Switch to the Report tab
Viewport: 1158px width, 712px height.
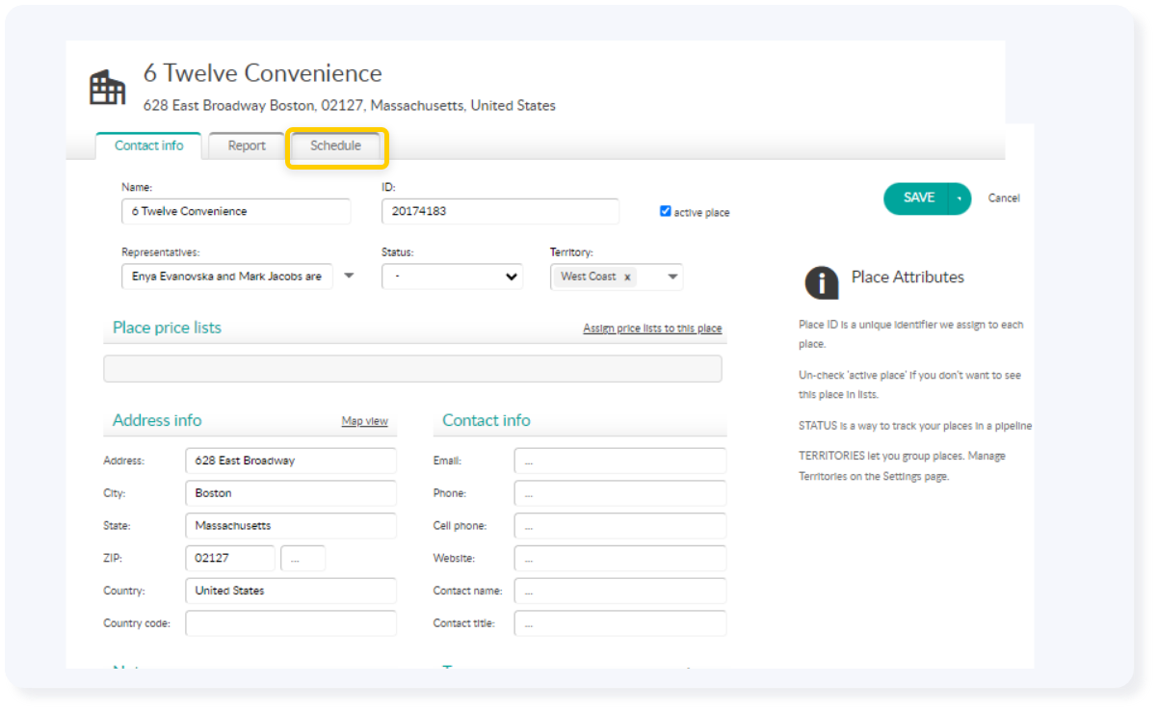point(247,146)
